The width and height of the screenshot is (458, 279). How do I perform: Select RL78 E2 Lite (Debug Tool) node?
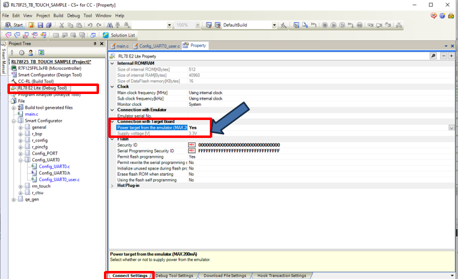(42, 88)
